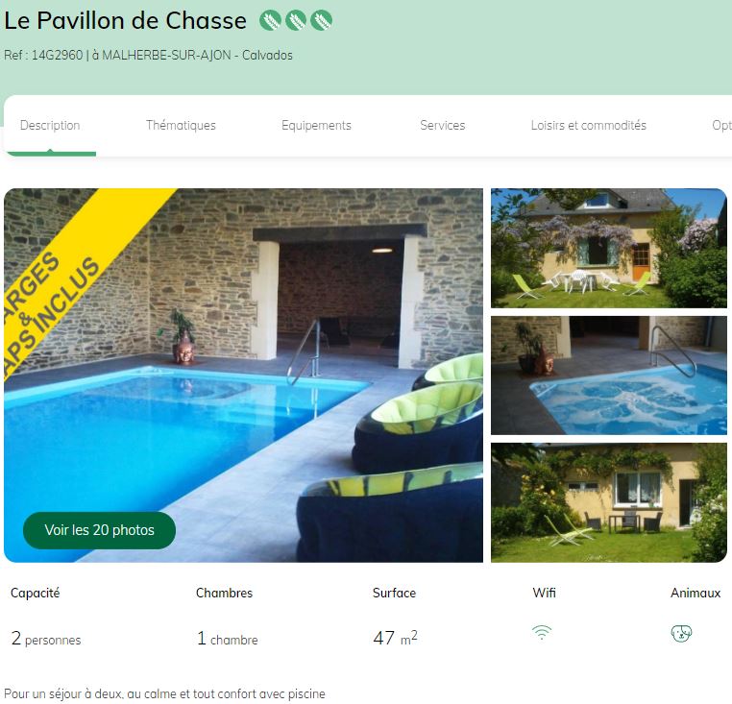Click the dog face Animaux icon
This screenshot has width=732, height=704.
coord(681,633)
